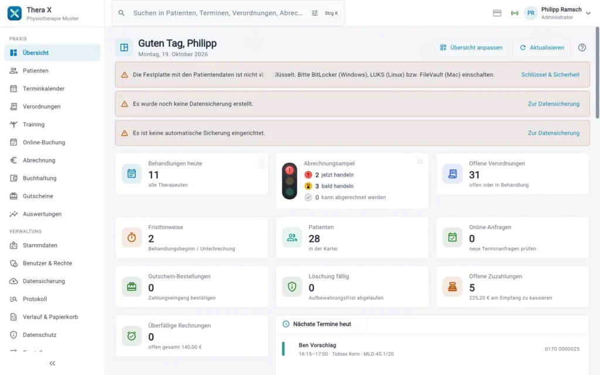Screen dimensions: 600x375
Task: Click the Löschung fällig shield icon
Action: click(x=292, y=287)
